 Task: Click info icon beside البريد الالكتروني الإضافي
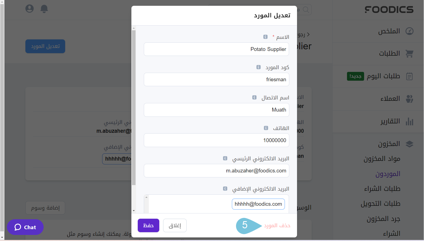coord(225,189)
